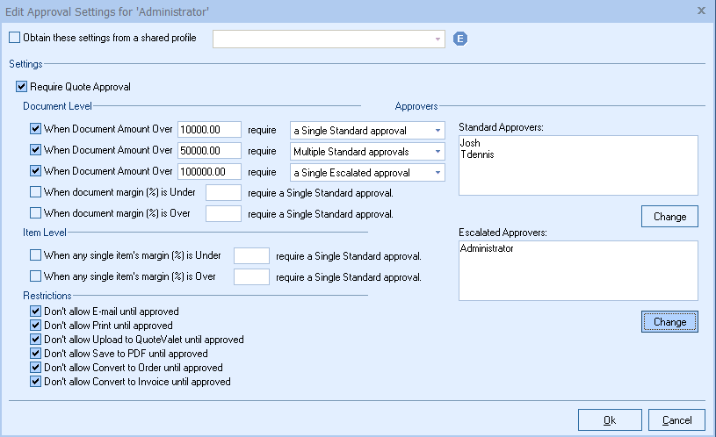The width and height of the screenshot is (716, 437).
Task: Click the blue E icon beside shared profile
Action: [x=460, y=39]
